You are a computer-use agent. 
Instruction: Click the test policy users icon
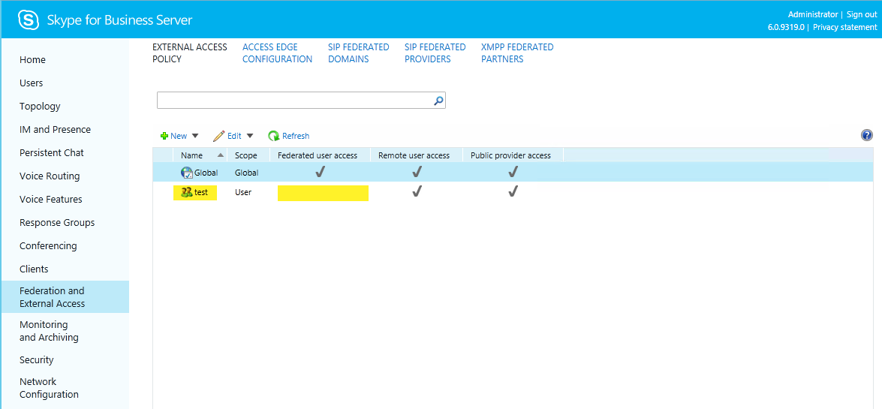(187, 192)
